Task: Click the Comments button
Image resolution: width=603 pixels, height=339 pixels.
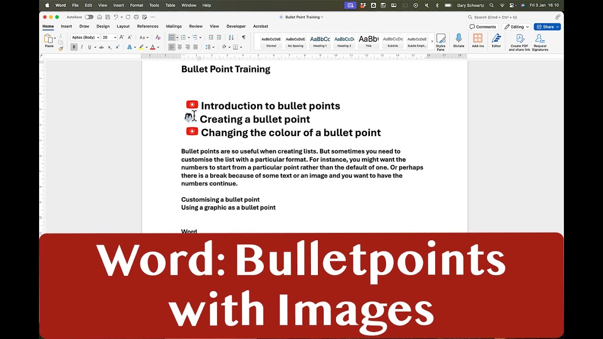Action: [482, 26]
